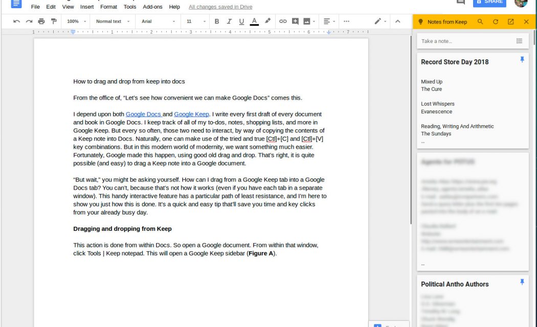Image resolution: width=537 pixels, height=327 pixels.
Task: Click 'Mixed Up' in the Keep note
Action: tap(432, 82)
